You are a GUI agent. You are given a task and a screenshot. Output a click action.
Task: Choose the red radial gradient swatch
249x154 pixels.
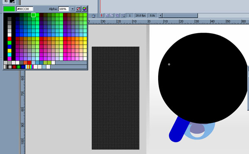point(14,67)
